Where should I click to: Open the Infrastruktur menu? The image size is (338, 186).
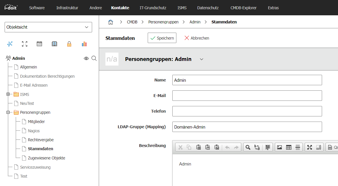[67, 8]
